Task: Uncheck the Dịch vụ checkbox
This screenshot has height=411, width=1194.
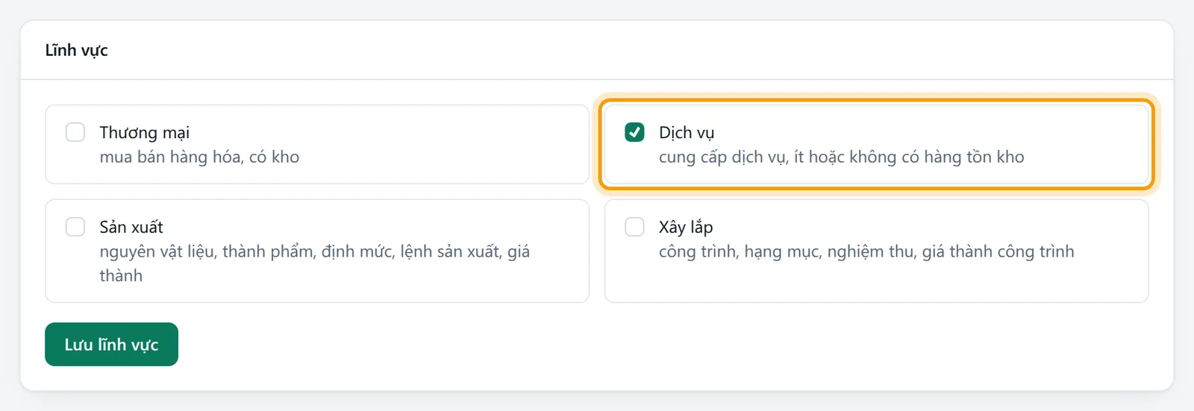Action: pyautogui.click(x=634, y=132)
